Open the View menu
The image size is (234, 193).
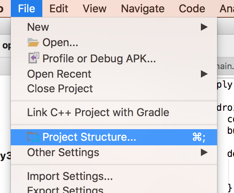[x=95, y=8]
